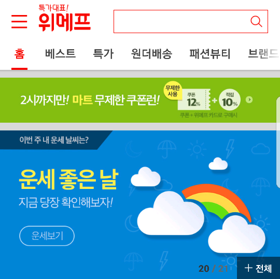Focus the search input box
This screenshot has width=280, height=279.
(190, 21)
